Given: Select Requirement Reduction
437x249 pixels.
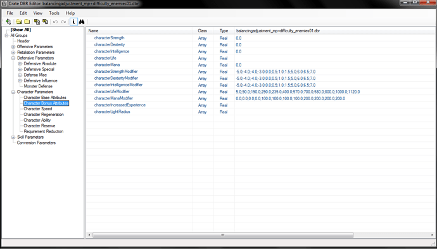Looking at the screenshot, I should tap(44, 131).
